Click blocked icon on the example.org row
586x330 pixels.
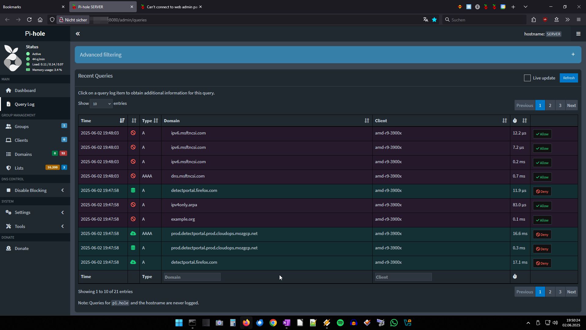point(133,219)
